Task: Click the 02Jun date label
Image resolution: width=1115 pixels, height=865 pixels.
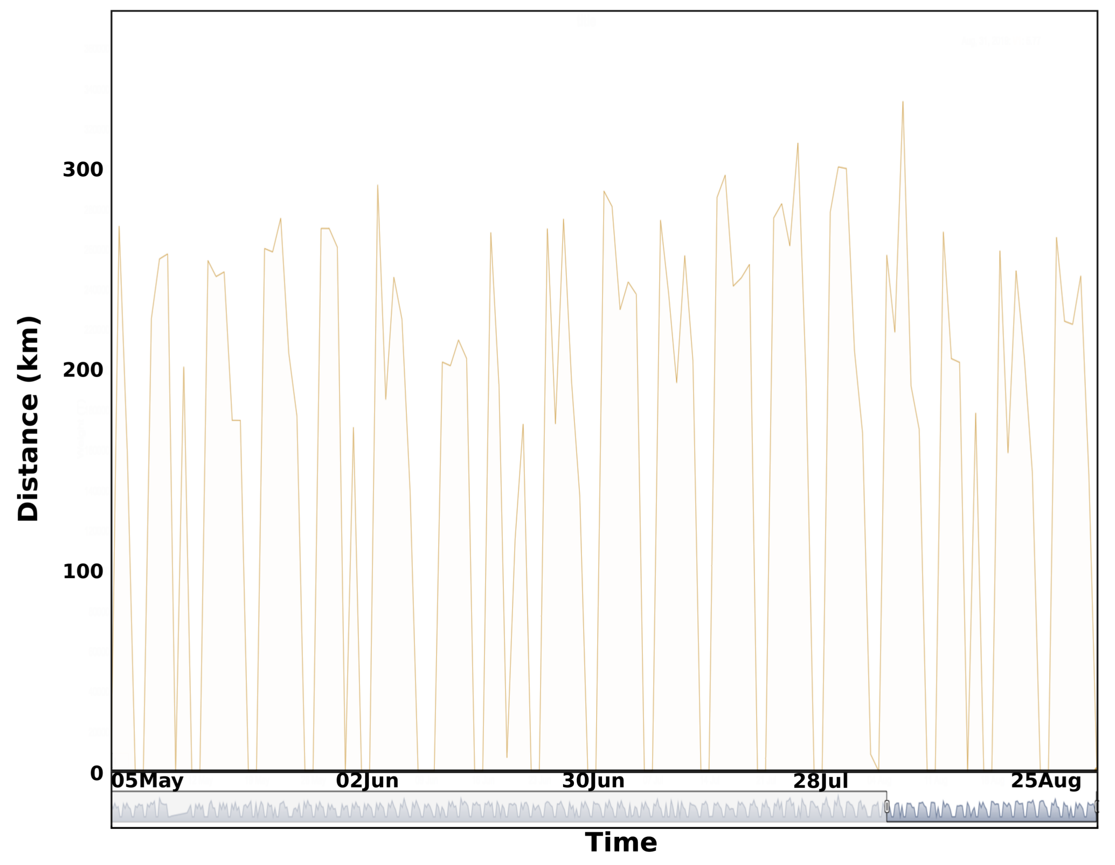Action: [x=367, y=782]
